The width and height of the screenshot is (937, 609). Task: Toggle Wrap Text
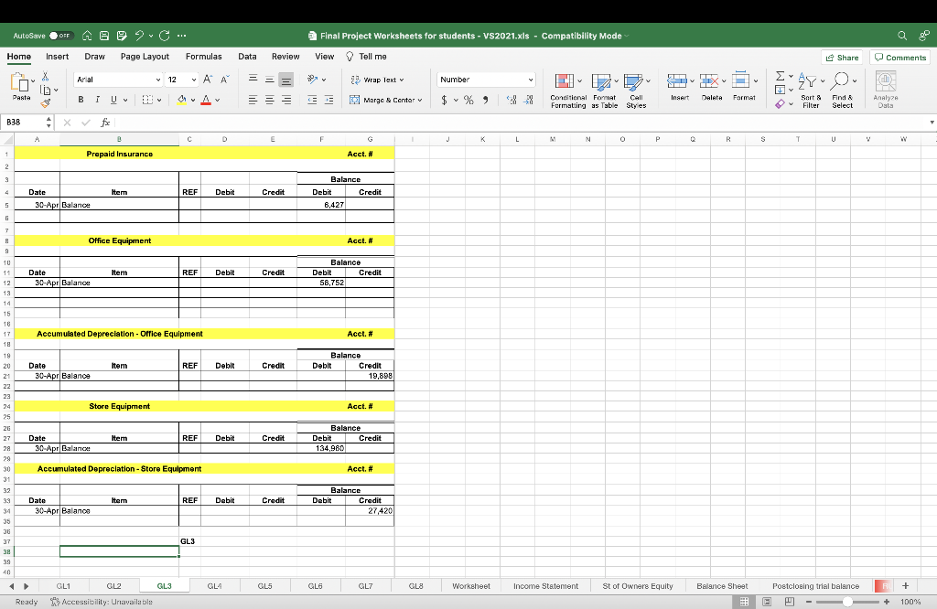[377, 80]
